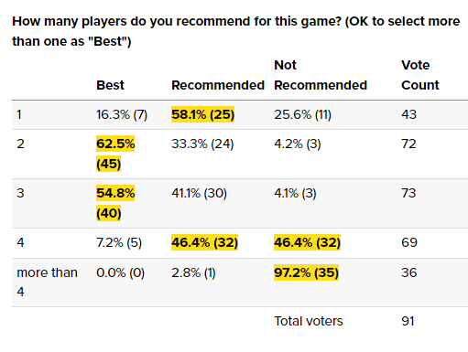Select the 25.6% (11) Not Recommended cell
The height and width of the screenshot is (352, 468).
302,114
